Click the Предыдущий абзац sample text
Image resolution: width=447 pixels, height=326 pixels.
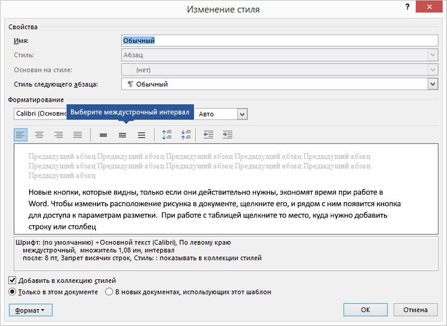pyautogui.click(x=200, y=165)
